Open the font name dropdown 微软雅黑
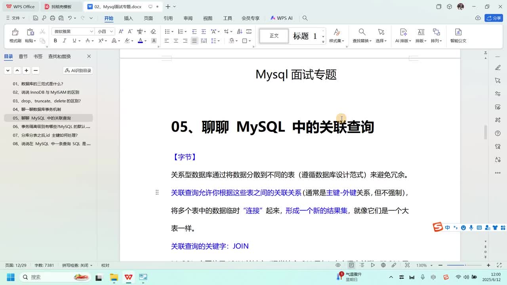Screen dimensions: 507x285 (x=91, y=32)
